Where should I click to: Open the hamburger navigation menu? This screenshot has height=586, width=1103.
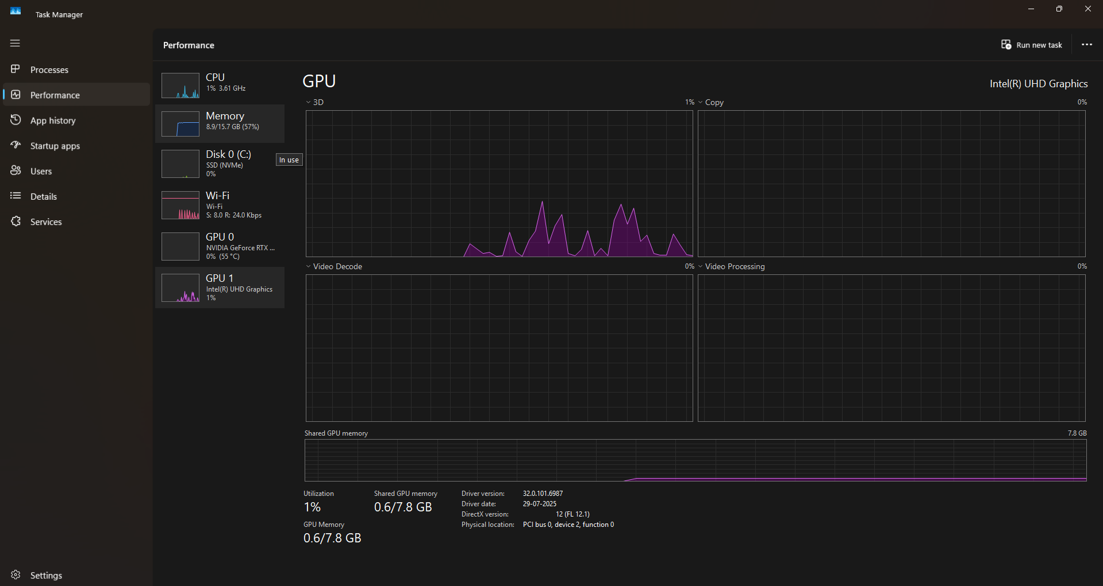[x=15, y=43]
